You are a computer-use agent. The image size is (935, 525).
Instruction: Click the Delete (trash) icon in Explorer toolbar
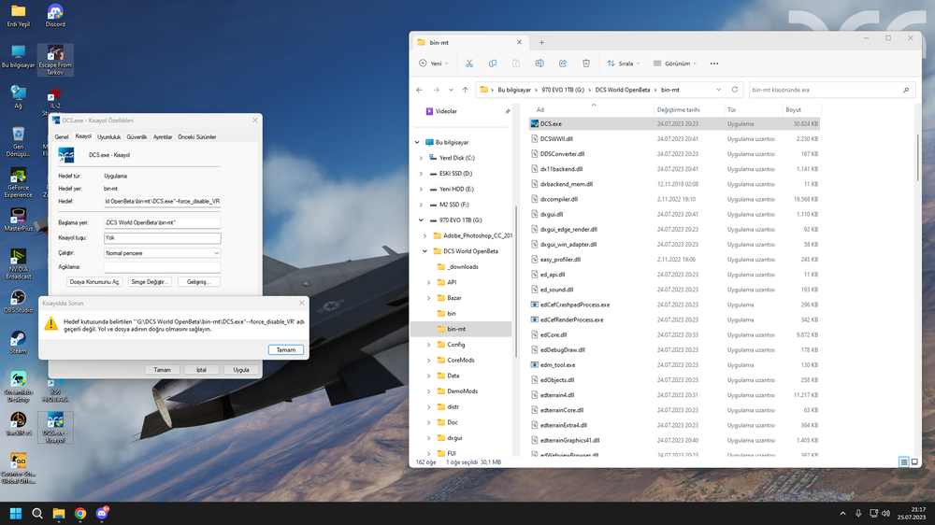586,64
